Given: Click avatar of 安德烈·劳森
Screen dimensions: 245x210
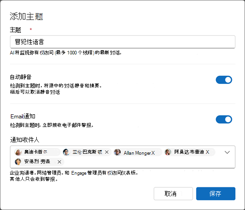Looking at the screenshot, I should pyautogui.click(x=18, y=162).
